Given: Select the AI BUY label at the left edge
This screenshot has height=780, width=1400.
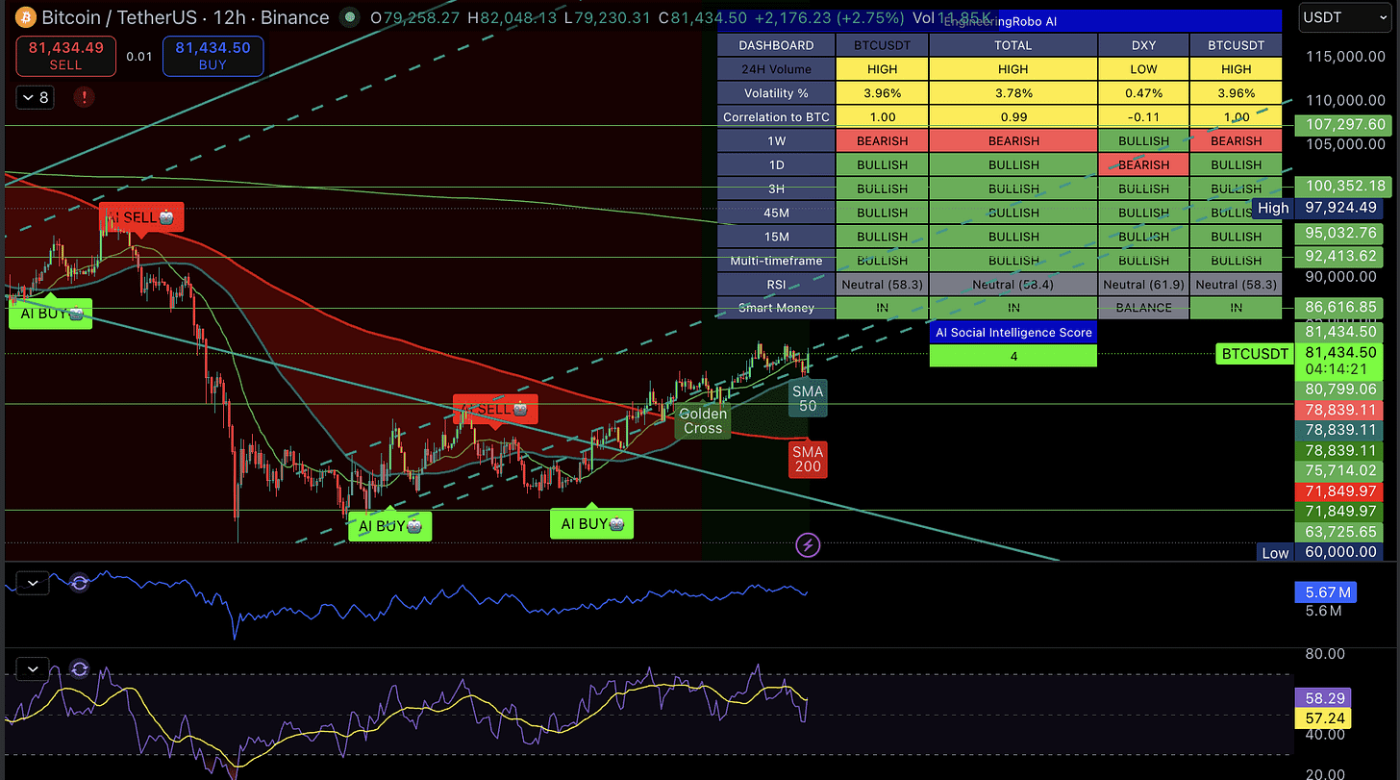Looking at the screenshot, I should click(x=51, y=314).
